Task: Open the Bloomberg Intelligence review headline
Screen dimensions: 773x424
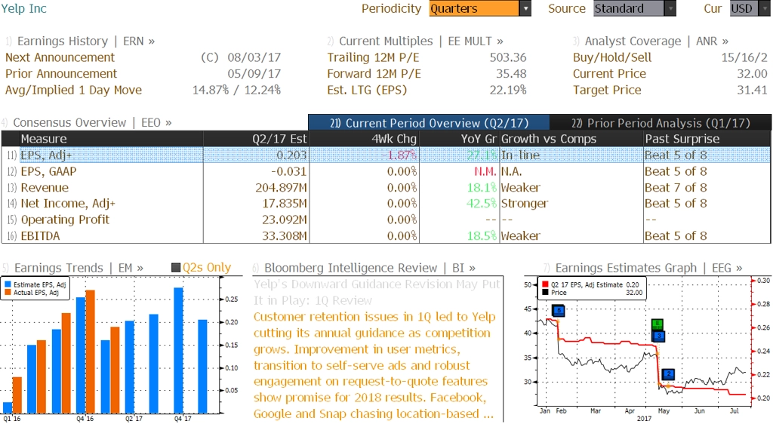Action: click(x=377, y=292)
